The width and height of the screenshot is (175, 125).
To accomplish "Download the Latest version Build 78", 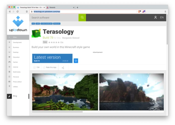I will pos(52,58).
